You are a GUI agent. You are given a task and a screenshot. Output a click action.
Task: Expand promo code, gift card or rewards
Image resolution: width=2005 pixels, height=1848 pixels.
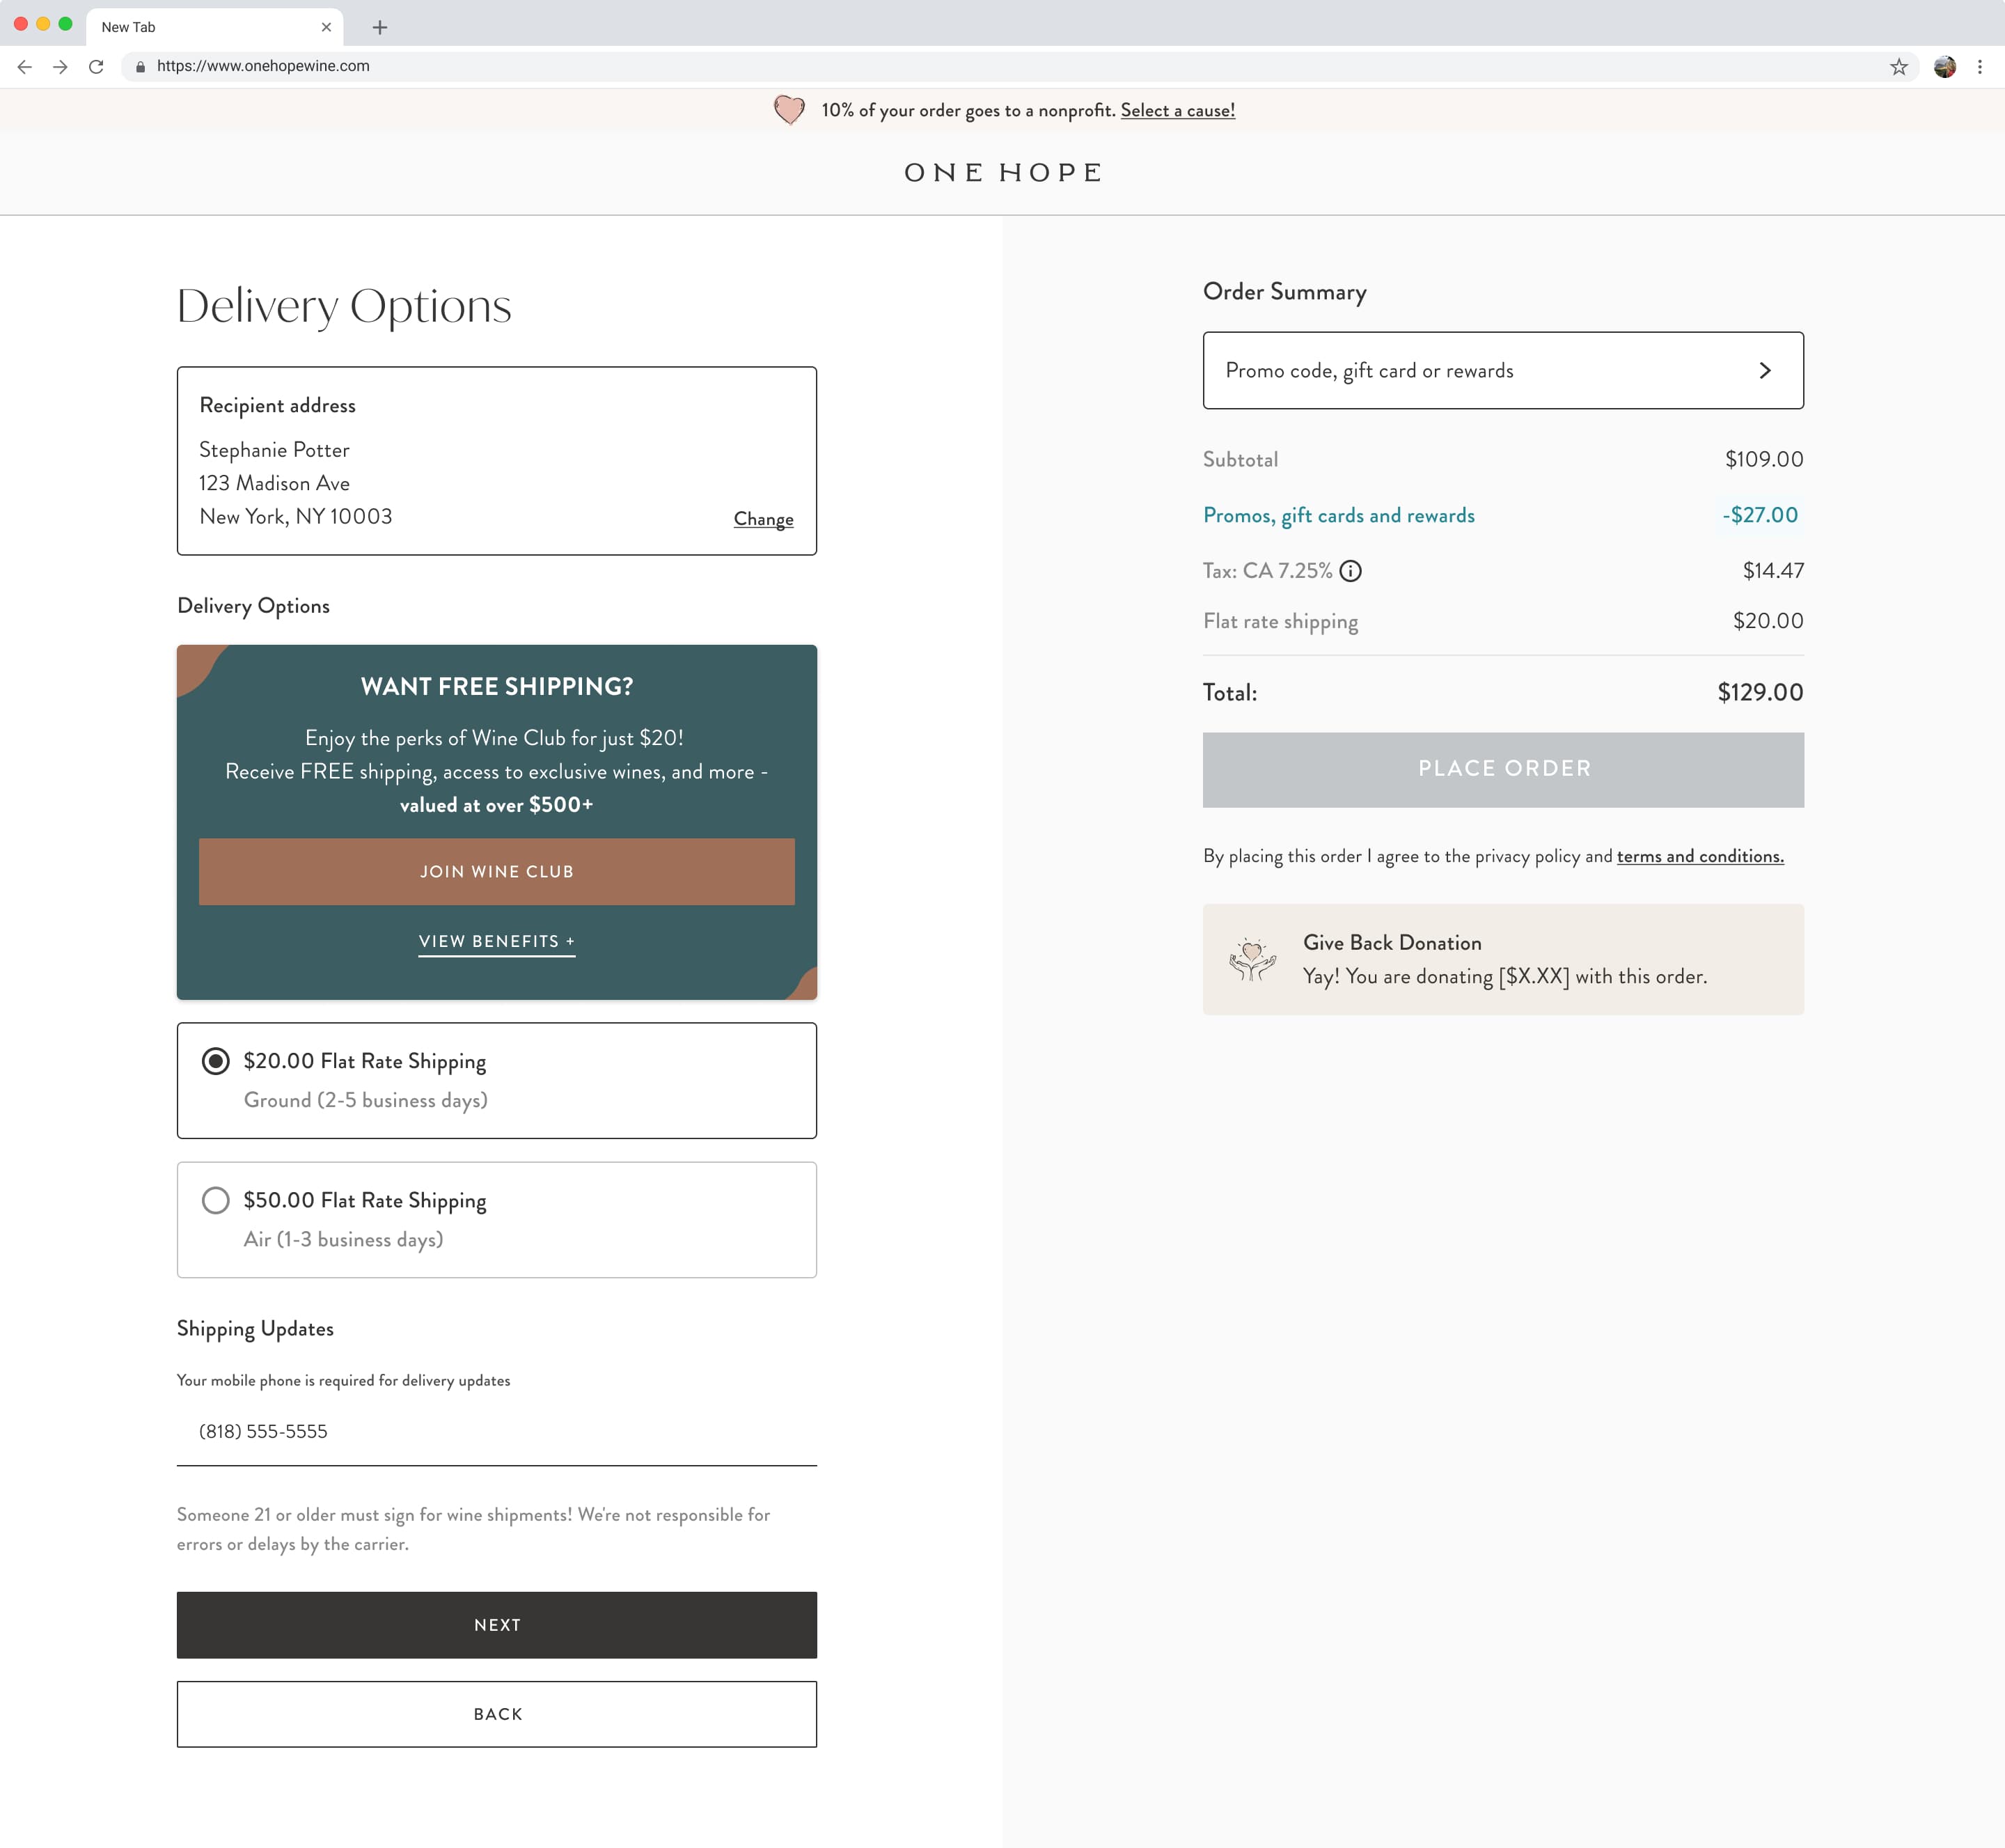1502,371
